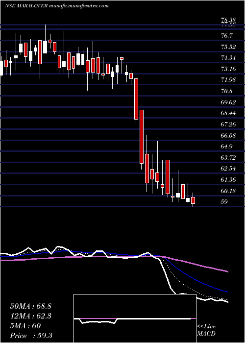Click the 59 price axis label
Screen dimensions: 245x343
tap(225, 202)
